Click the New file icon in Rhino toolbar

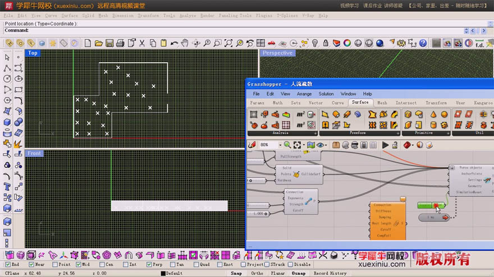point(88,43)
